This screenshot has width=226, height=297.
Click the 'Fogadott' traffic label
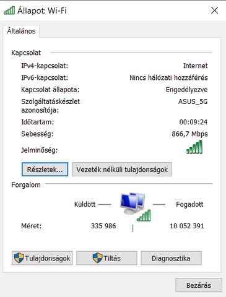tap(189, 204)
